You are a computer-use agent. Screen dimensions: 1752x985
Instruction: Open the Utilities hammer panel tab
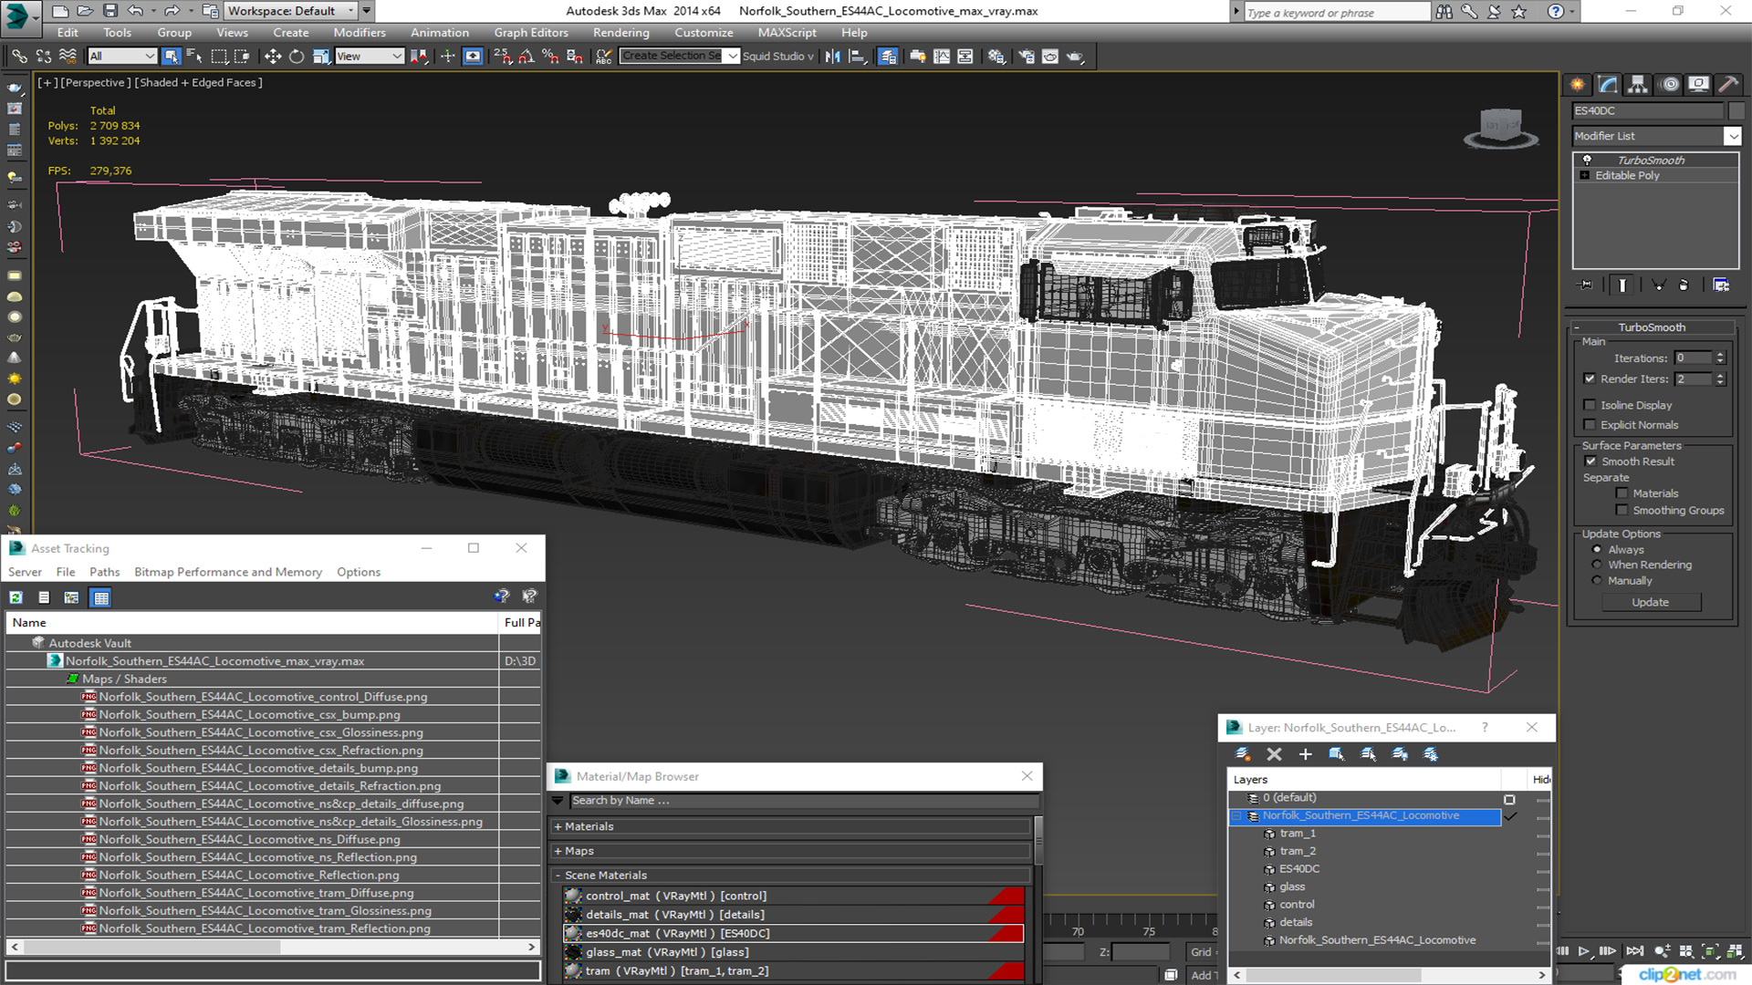(1728, 85)
